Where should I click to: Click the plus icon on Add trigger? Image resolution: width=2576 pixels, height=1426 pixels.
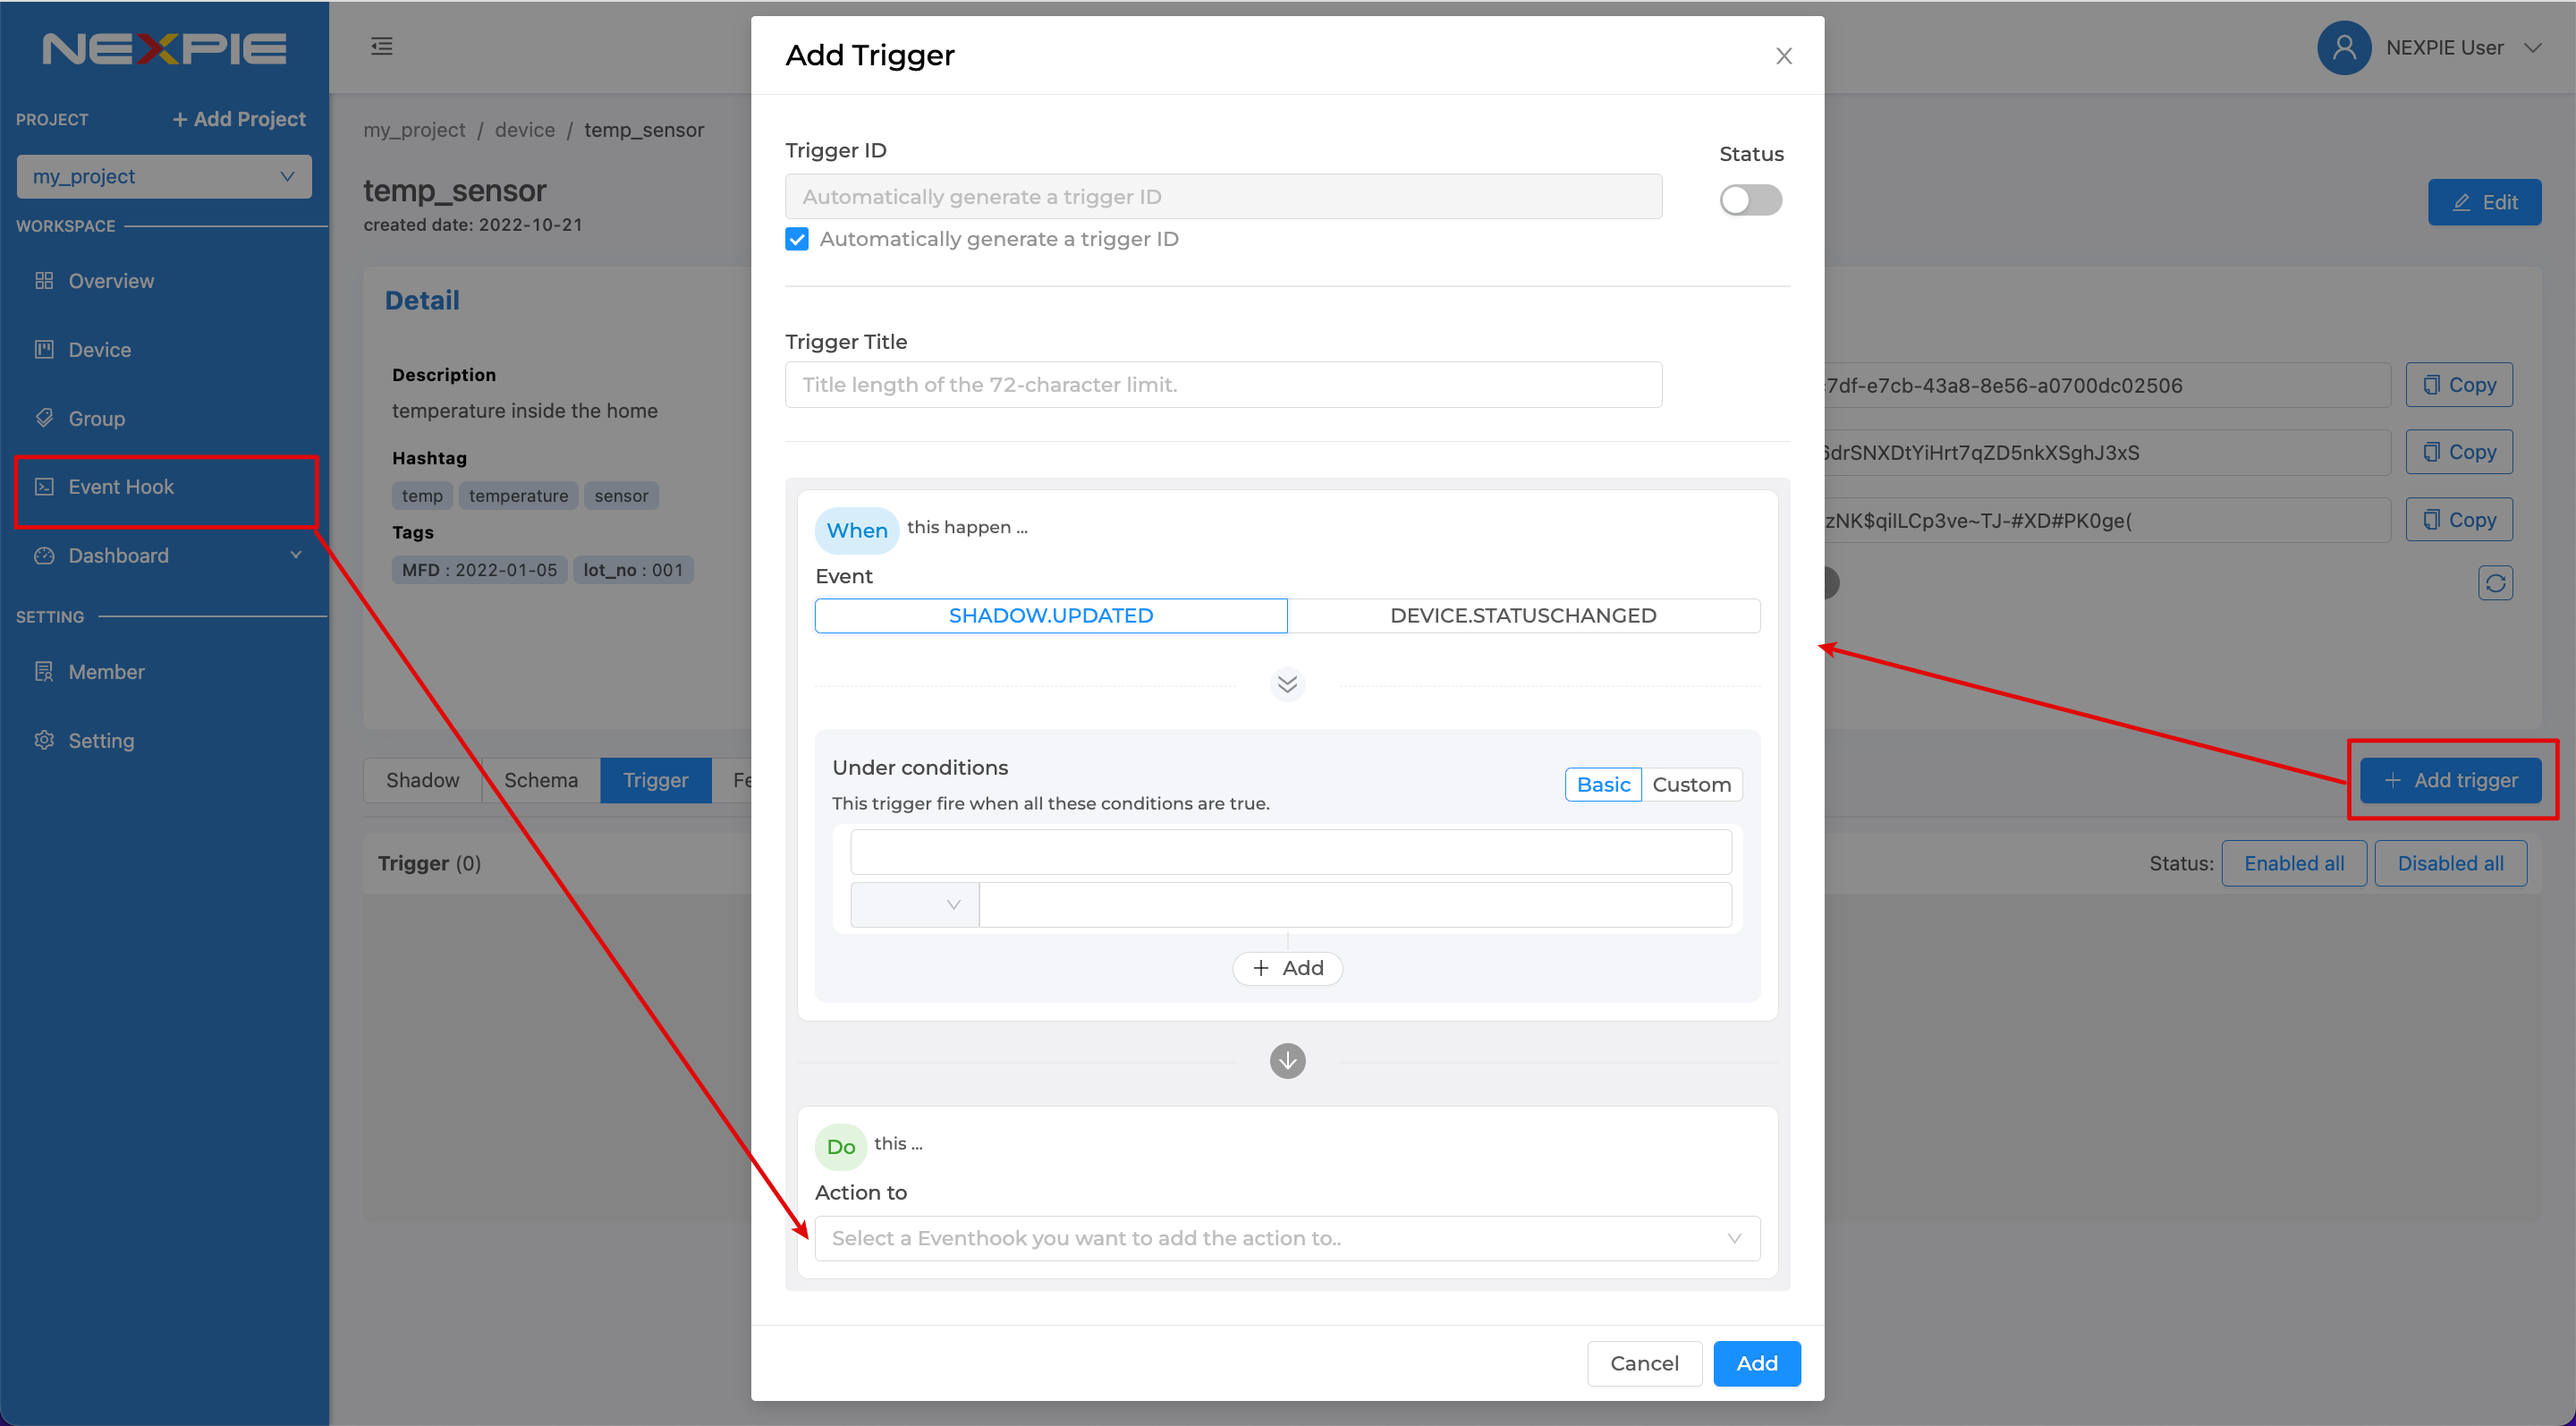2392,780
